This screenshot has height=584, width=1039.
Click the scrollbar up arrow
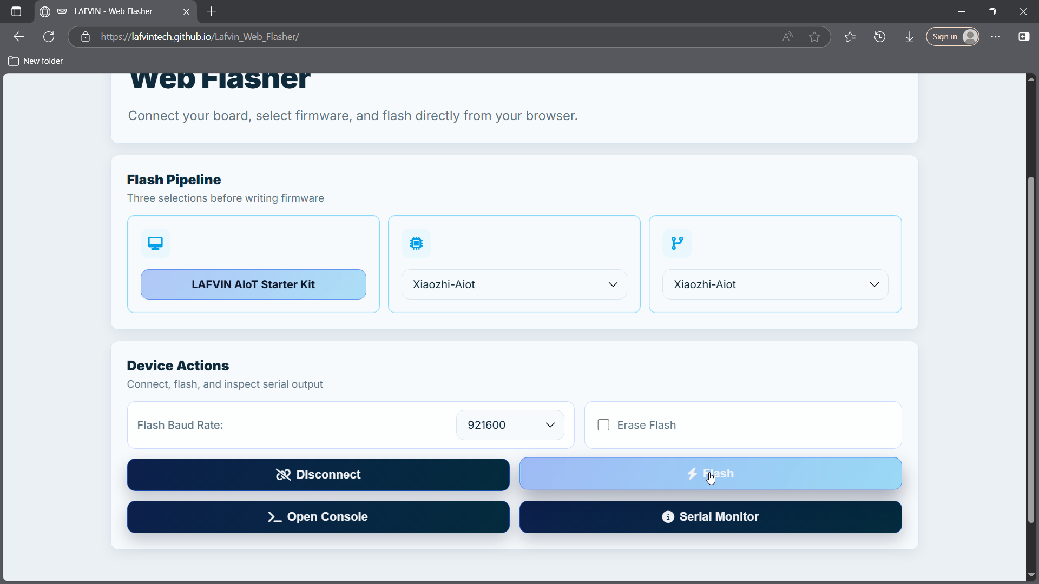pos(1031,79)
